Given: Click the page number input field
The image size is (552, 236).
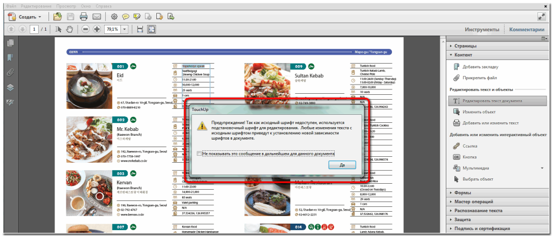Looking at the screenshot, I should (34, 29).
